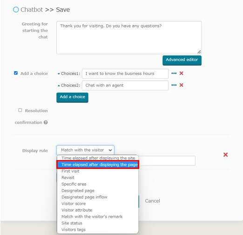This screenshot has width=243, height=235.
Task: Select Time elapsed after displaying the page
Action: (98, 165)
